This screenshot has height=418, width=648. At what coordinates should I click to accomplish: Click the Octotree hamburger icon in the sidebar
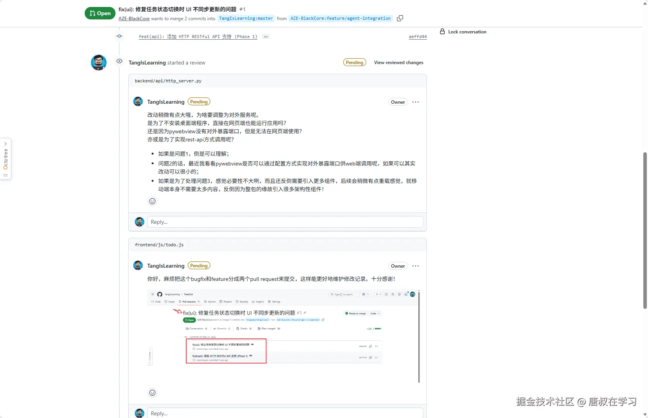coord(6,176)
